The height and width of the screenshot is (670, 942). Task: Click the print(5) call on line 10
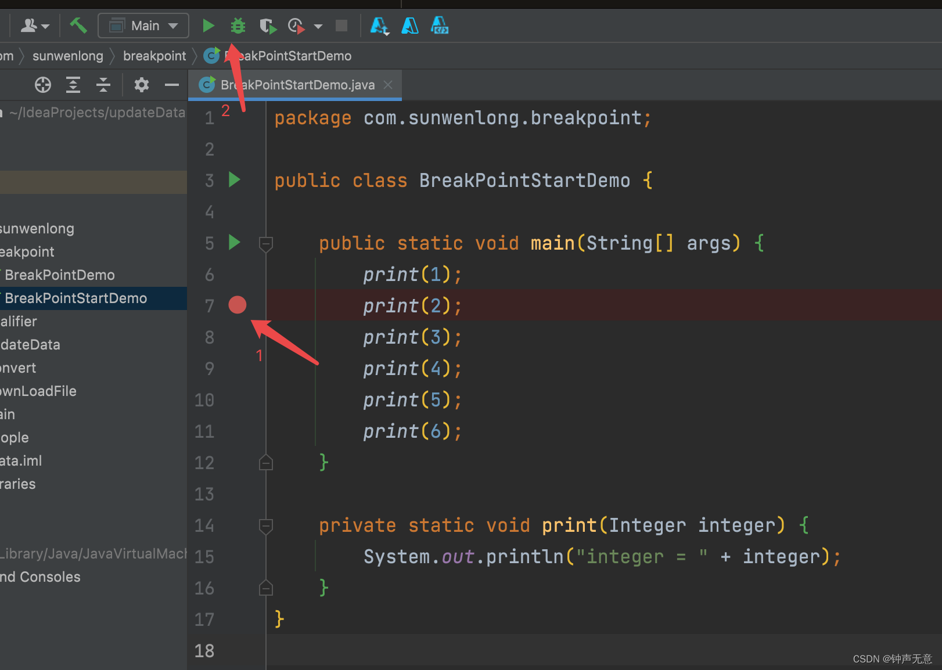pyautogui.click(x=412, y=399)
